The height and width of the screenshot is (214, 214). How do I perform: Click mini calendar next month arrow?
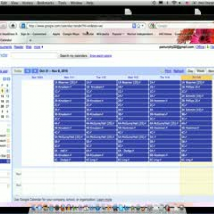tap(9, 79)
